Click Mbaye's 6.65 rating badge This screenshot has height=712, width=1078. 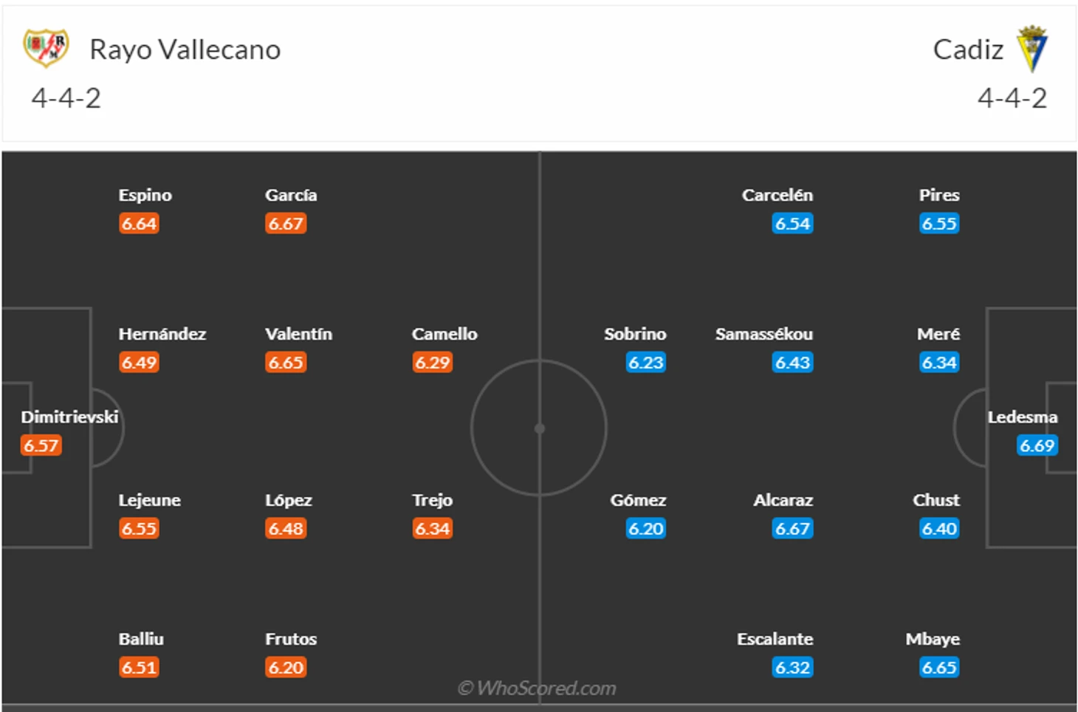coord(938,668)
